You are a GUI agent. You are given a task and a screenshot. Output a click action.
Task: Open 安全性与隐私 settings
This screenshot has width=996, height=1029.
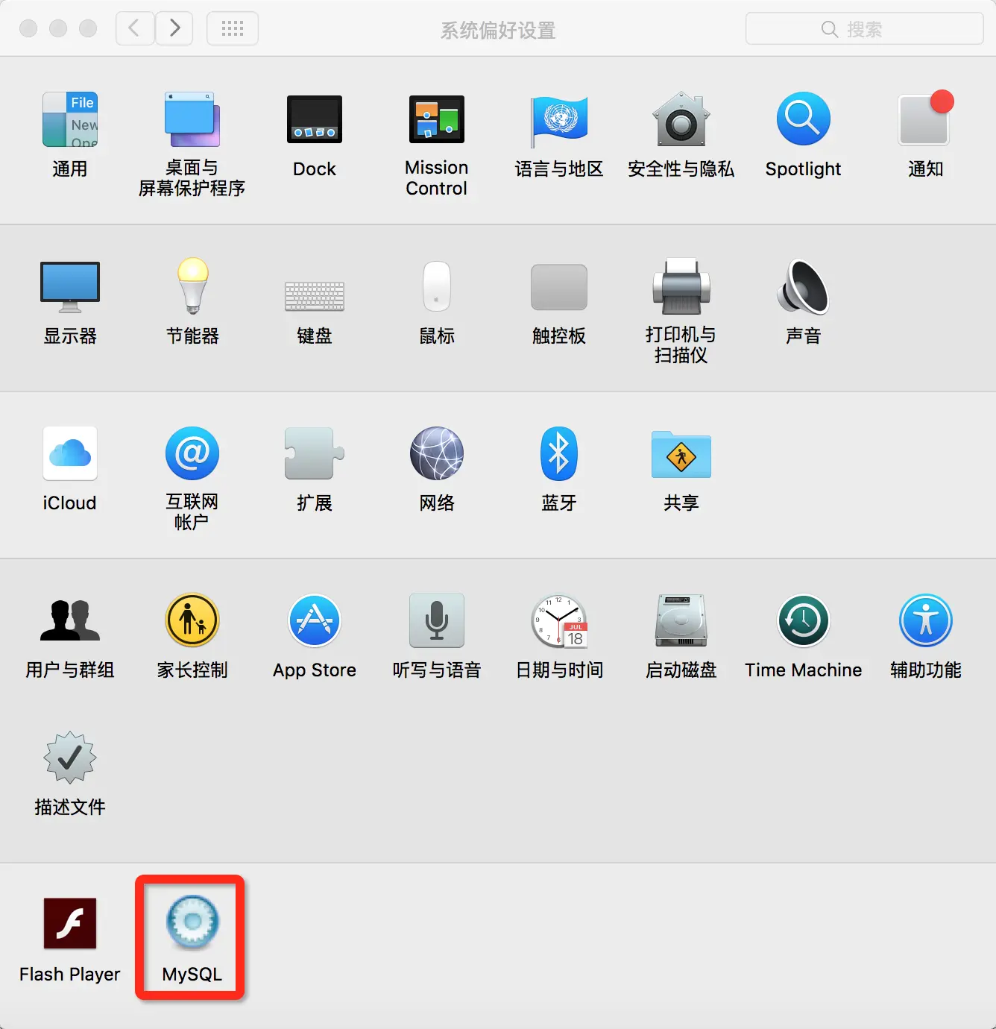click(x=681, y=119)
